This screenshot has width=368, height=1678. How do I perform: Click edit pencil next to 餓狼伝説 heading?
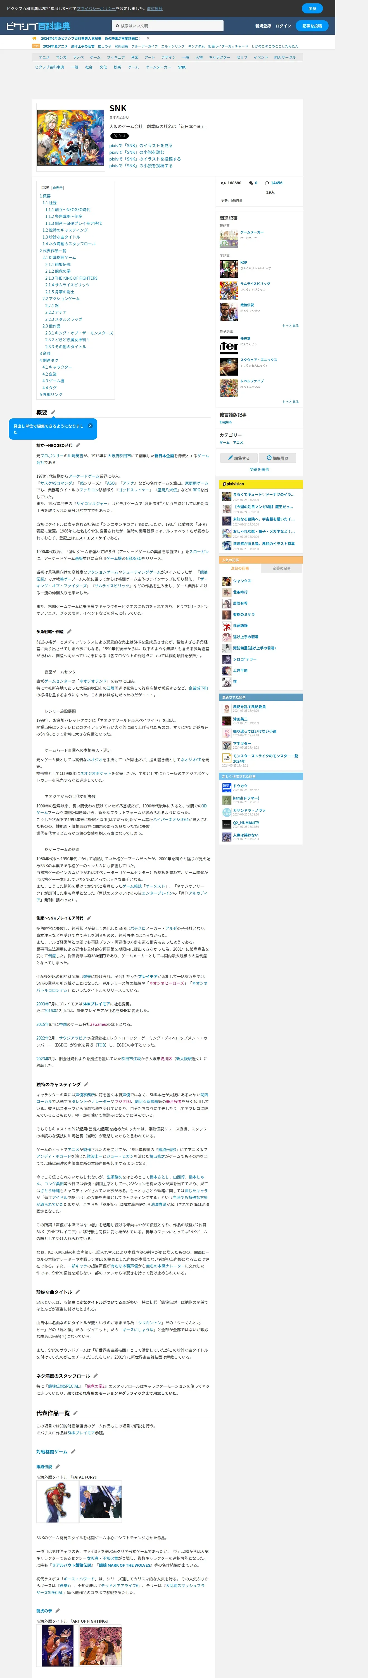[x=57, y=1467]
